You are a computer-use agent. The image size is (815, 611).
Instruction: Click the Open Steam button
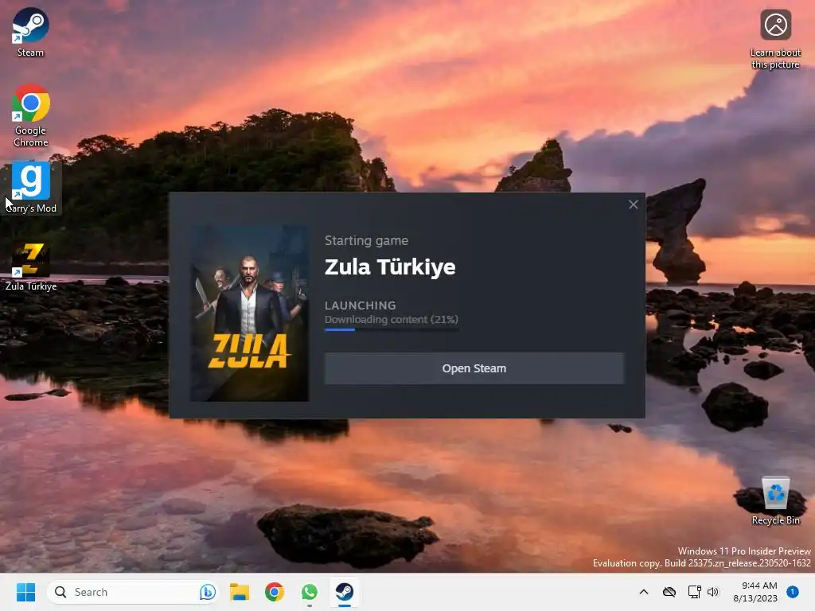click(x=474, y=368)
